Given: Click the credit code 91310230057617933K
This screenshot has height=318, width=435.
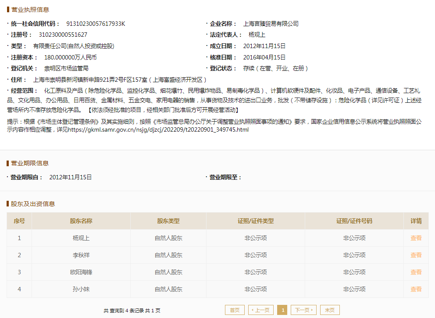Looking at the screenshot, I should click(x=96, y=24).
